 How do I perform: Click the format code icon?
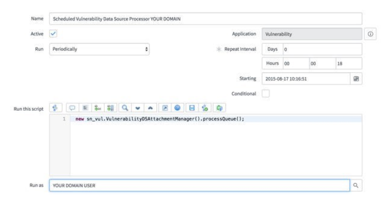[x=85, y=108]
